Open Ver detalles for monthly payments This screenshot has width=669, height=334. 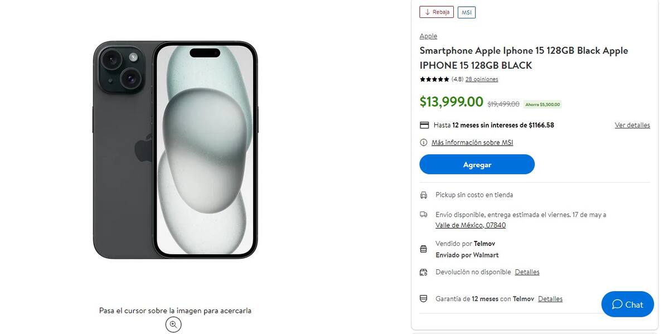[632, 125]
